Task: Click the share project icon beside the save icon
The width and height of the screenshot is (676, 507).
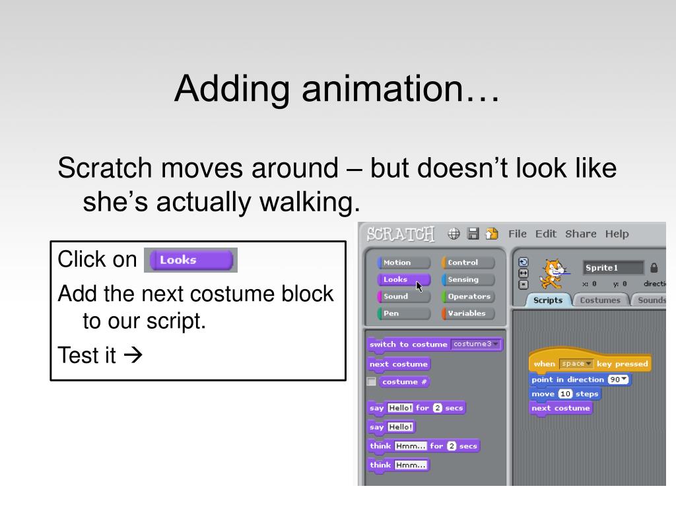Action: point(491,234)
